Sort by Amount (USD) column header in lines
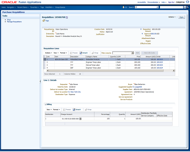The image size is (190, 152). click(148, 57)
